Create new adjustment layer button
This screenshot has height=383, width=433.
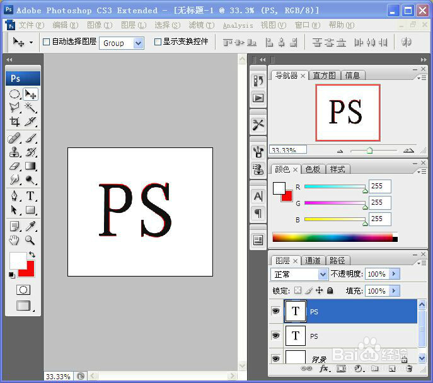[x=359, y=369]
